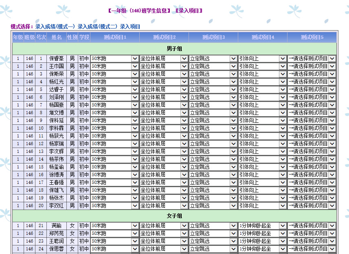This screenshot has width=349, height=254.
Task: Select student name 堵文博
Action: point(57,113)
